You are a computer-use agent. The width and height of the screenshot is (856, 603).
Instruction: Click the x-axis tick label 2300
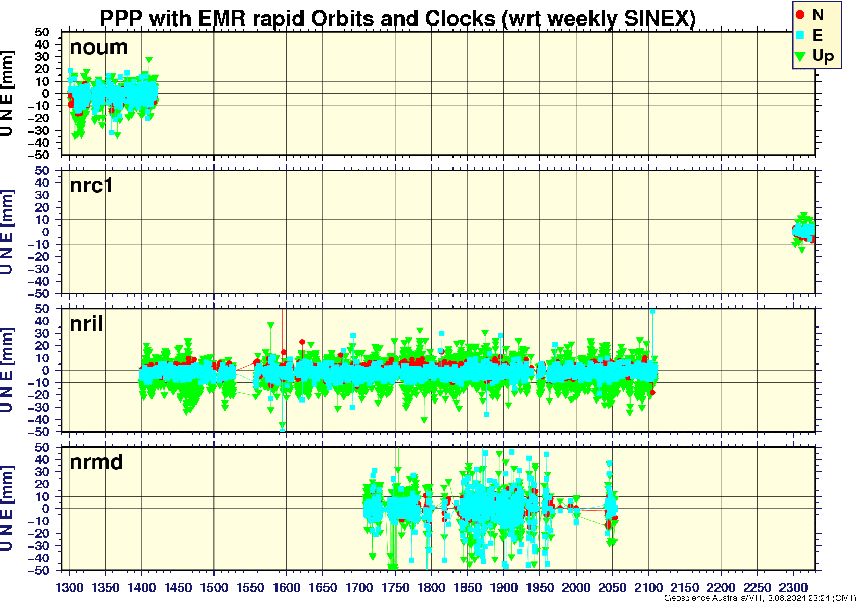click(x=793, y=587)
